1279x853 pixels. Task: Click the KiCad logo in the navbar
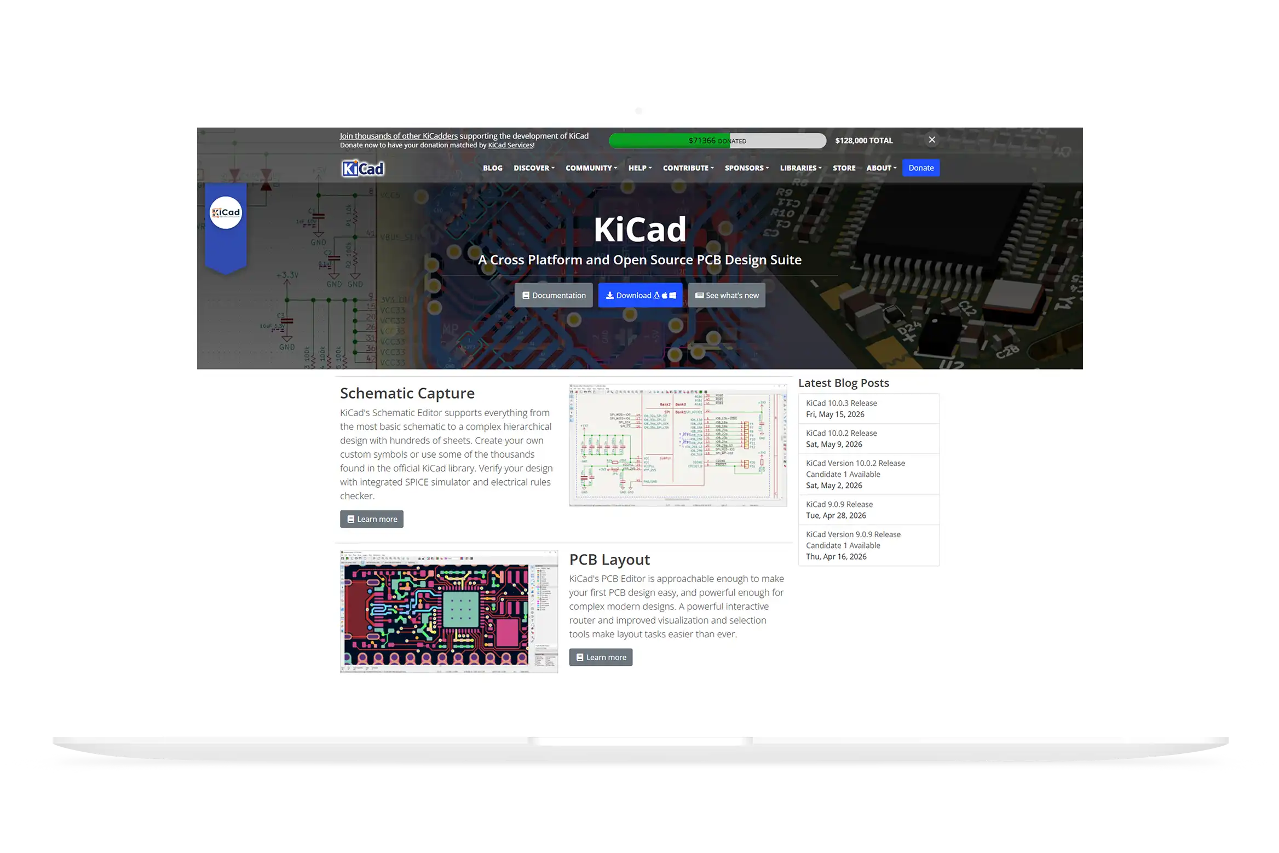click(362, 168)
